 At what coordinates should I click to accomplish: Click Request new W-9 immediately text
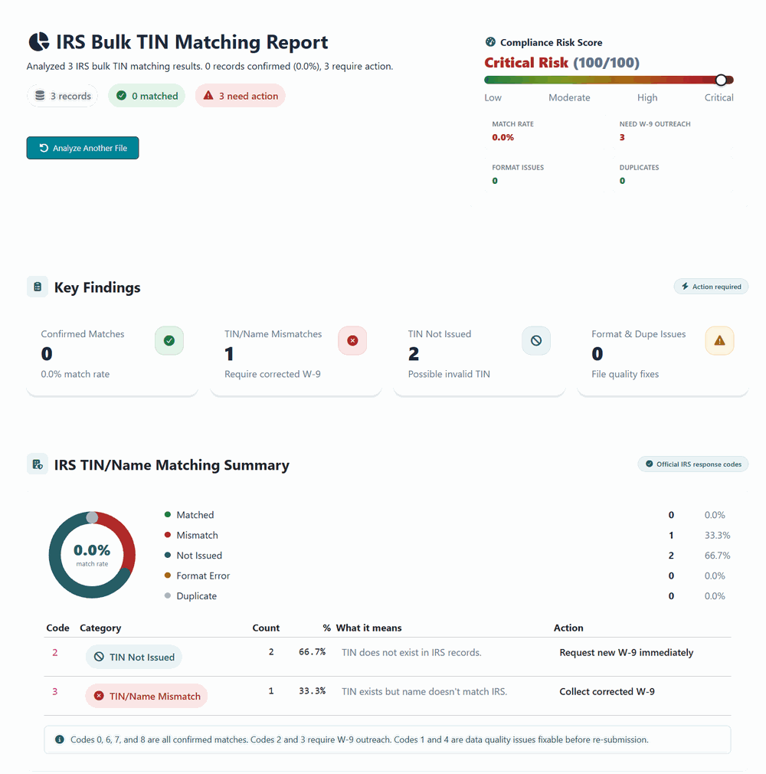point(627,653)
